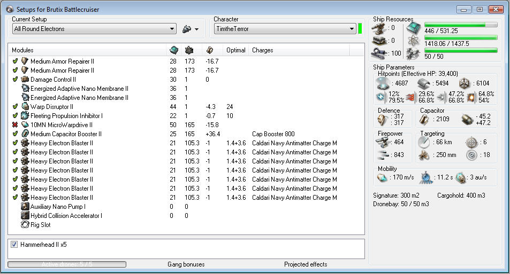The height and width of the screenshot is (274, 510).
Task: Enable the 10MN MicroWarpdrive II red X toggle
Action: click(15, 124)
